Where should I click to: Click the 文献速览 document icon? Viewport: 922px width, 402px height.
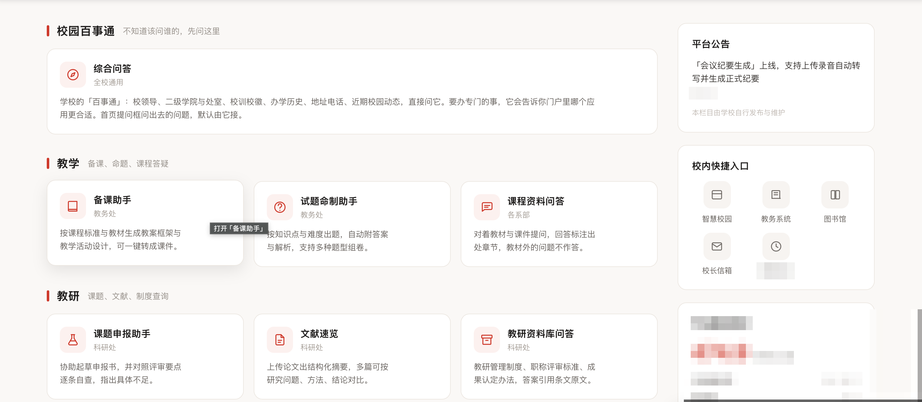point(280,340)
